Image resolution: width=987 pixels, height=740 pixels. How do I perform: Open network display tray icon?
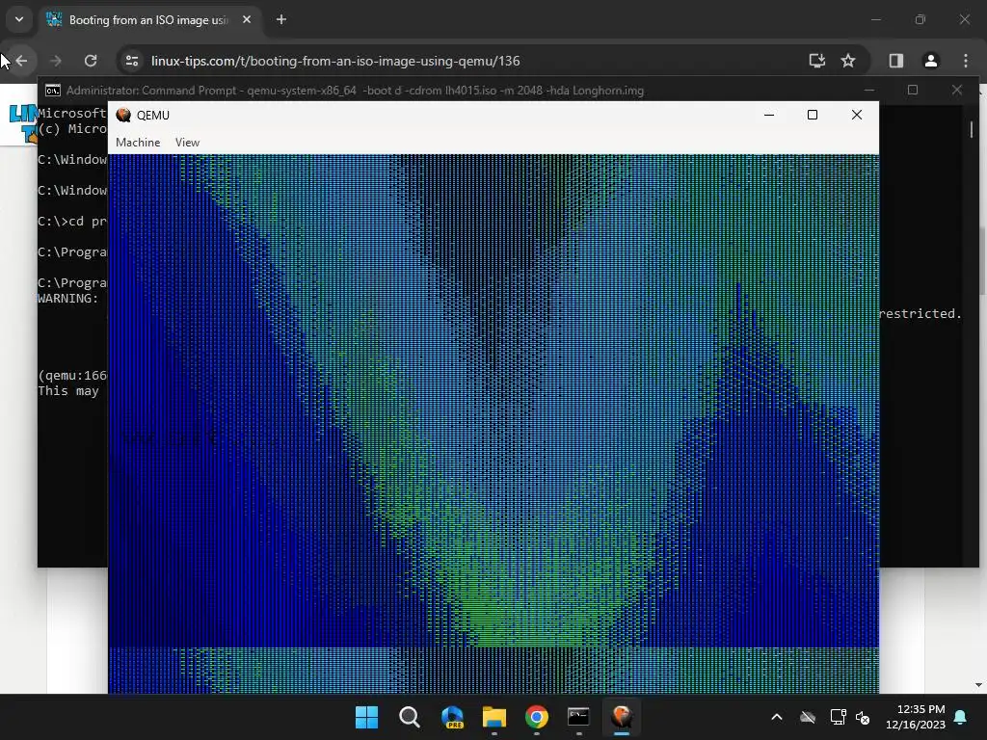tap(838, 717)
